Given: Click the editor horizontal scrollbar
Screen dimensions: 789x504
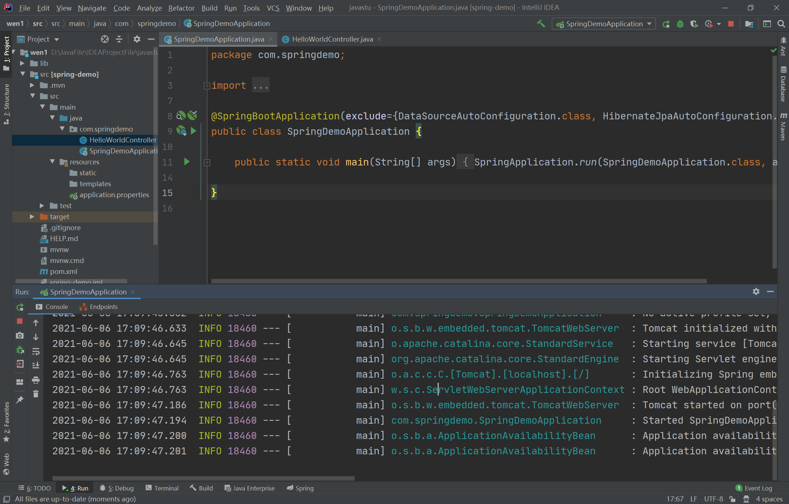Looking at the screenshot, I should click(x=458, y=281).
